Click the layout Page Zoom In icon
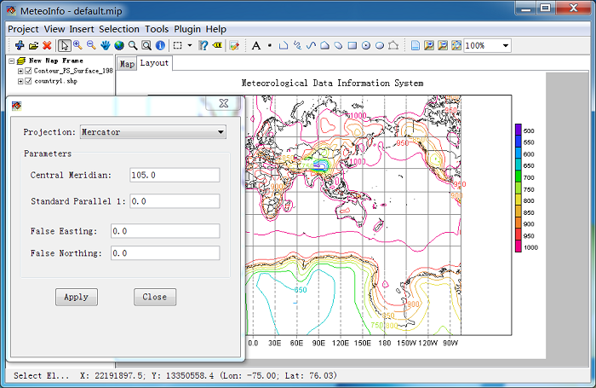 click(x=429, y=46)
